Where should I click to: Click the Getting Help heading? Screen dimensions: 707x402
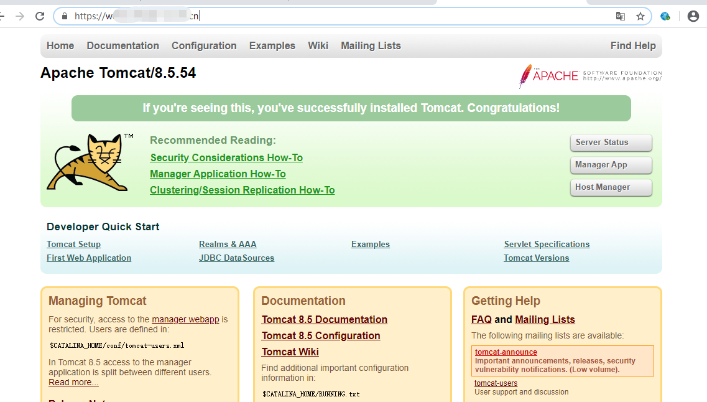(506, 301)
